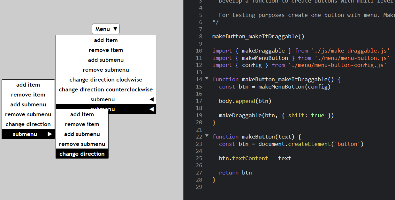Image resolution: width=395 pixels, height=200 pixels.
Task: Select 'add item' in the main Menu dropdown
Action: pos(106,40)
